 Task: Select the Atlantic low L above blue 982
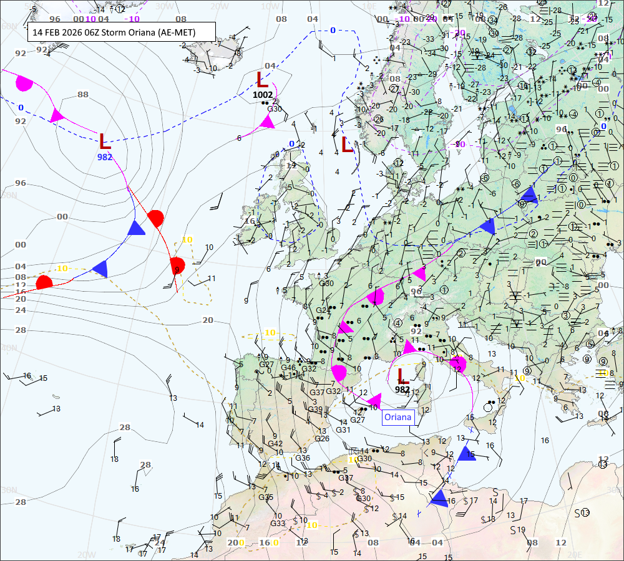click(105, 141)
